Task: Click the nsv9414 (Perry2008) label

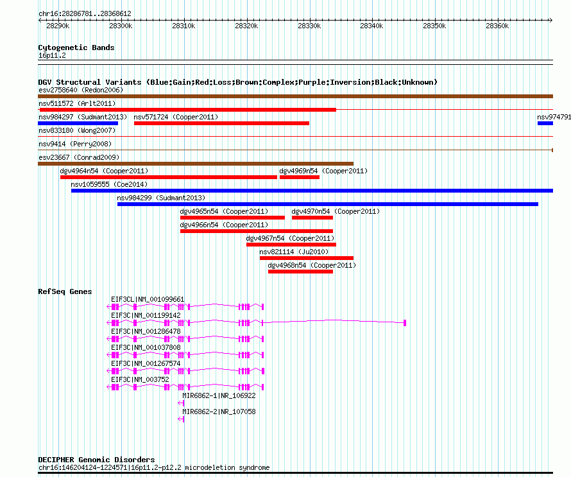Action: (75, 144)
